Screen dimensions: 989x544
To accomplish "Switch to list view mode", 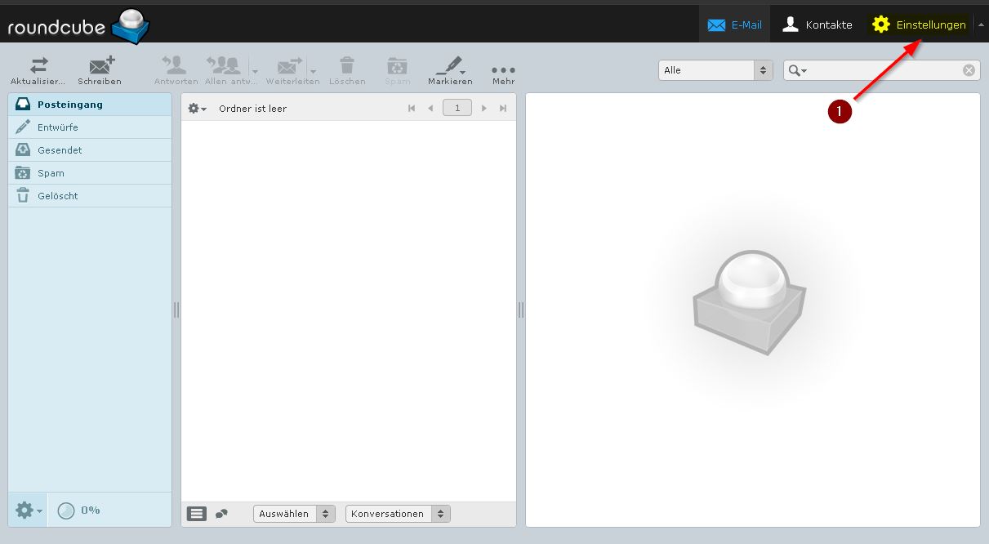I will 197,514.
